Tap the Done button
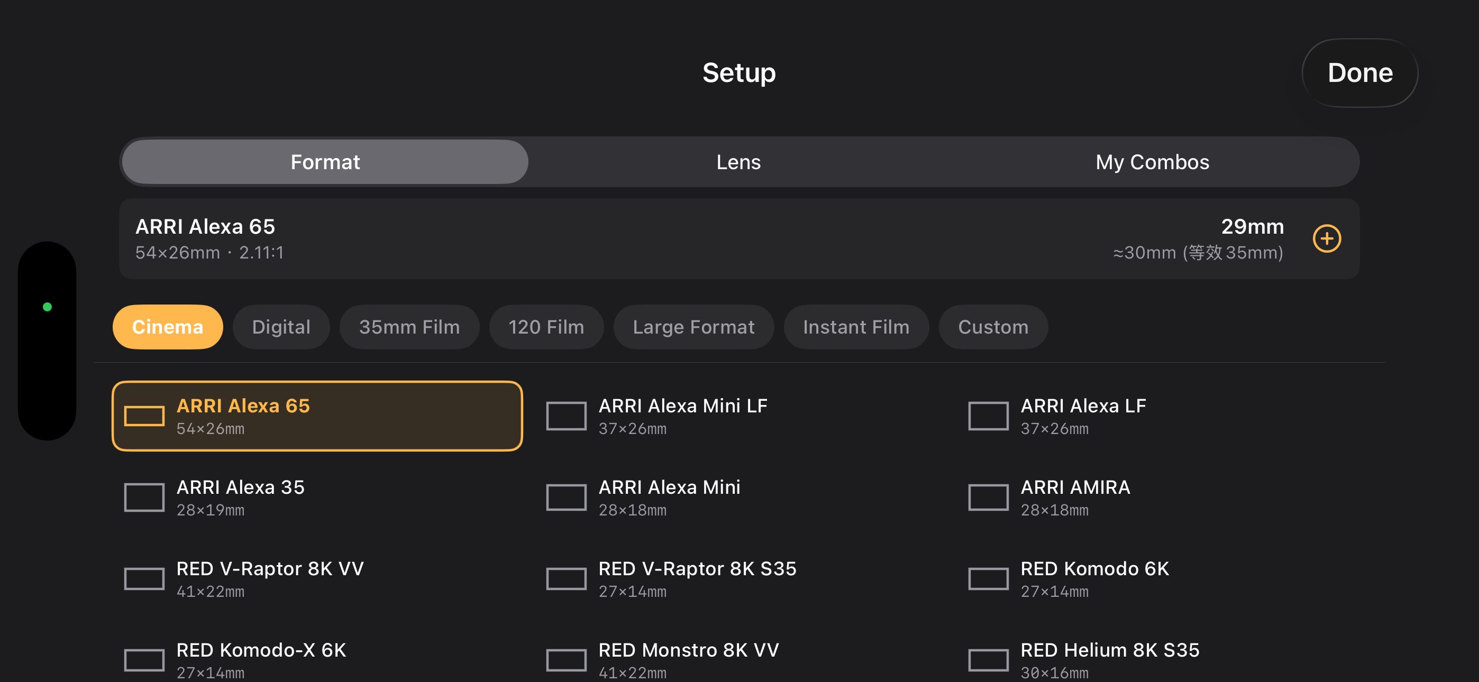 pos(1359,73)
